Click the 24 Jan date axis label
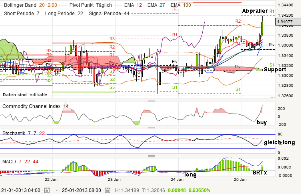301x194 pixels. pos(177,179)
